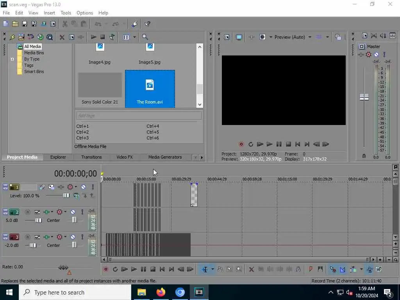The width and height of the screenshot is (400, 300).
Task: Open Track FX dropdown on video track 1
Action: [x=76, y=187]
